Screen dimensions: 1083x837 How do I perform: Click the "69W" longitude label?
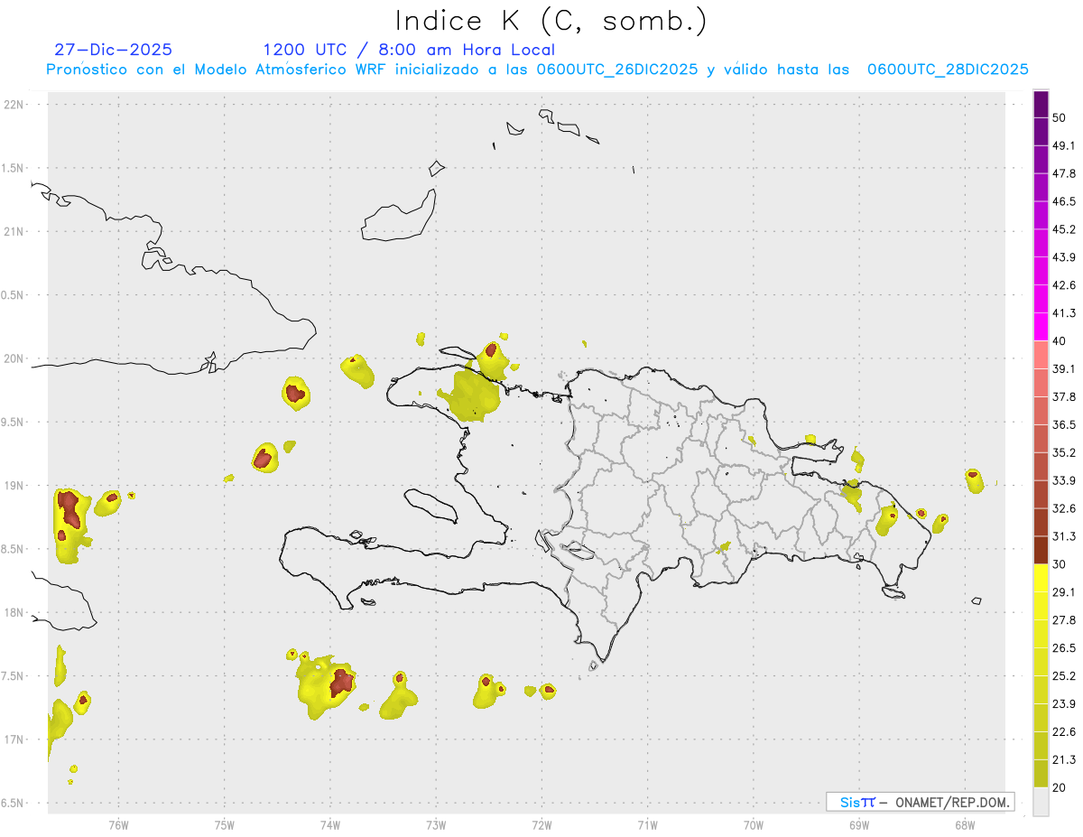click(x=859, y=824)
